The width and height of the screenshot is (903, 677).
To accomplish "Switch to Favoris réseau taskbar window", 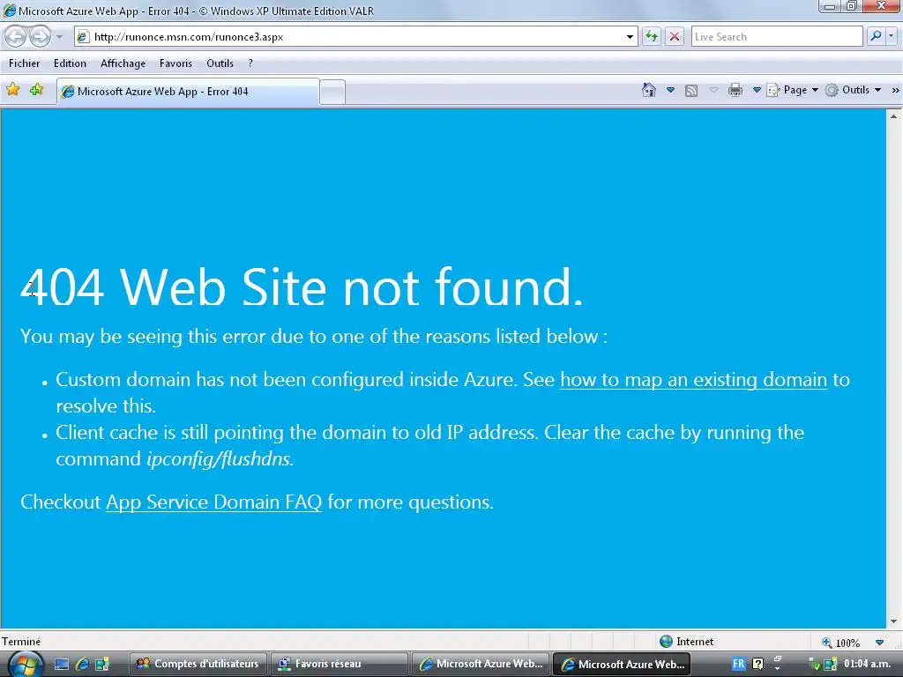I will click(x=339, y=665).
